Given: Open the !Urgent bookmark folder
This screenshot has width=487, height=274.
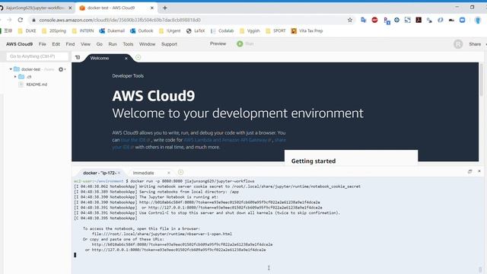Looking at the screenshot, I should (x=170, y=30).
